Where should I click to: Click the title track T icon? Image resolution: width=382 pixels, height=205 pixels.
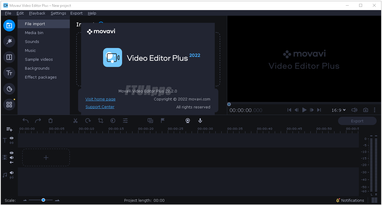click(4, 140)
